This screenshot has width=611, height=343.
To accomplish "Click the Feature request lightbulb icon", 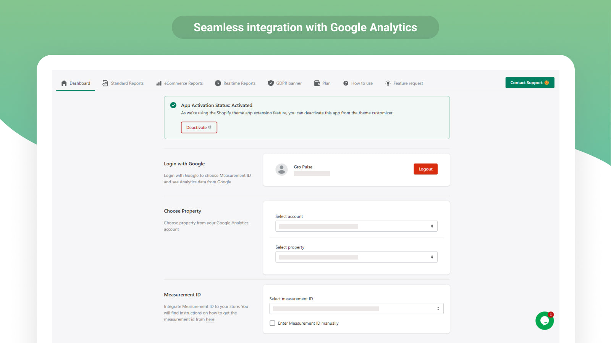I will [x=388, y=83].
